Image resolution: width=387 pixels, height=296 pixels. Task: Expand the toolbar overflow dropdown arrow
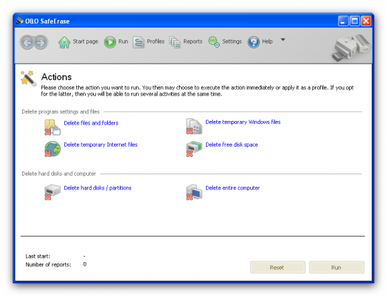pyautogui.click(x=283, y=39)
